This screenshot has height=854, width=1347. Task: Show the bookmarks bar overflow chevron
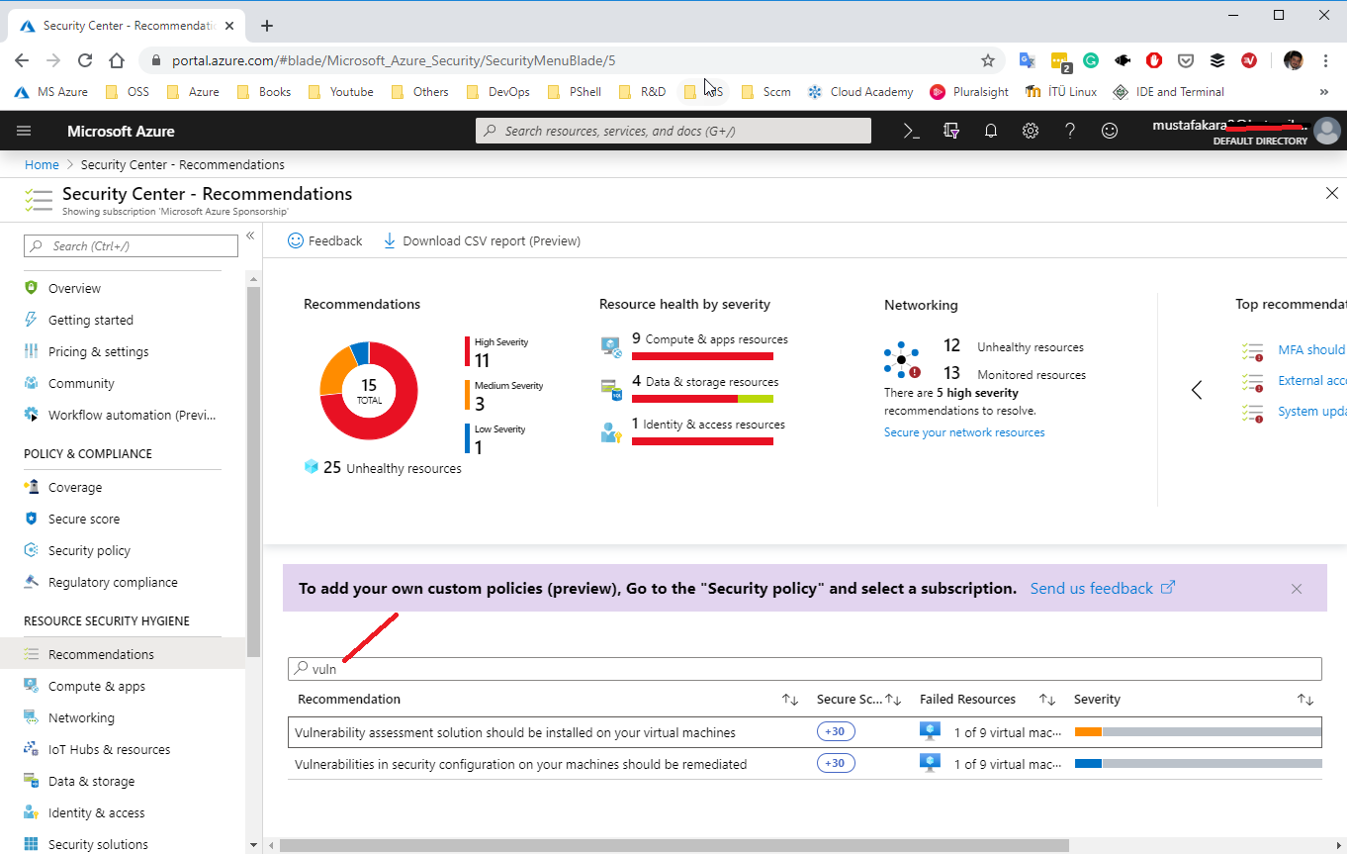[1323, 92]
